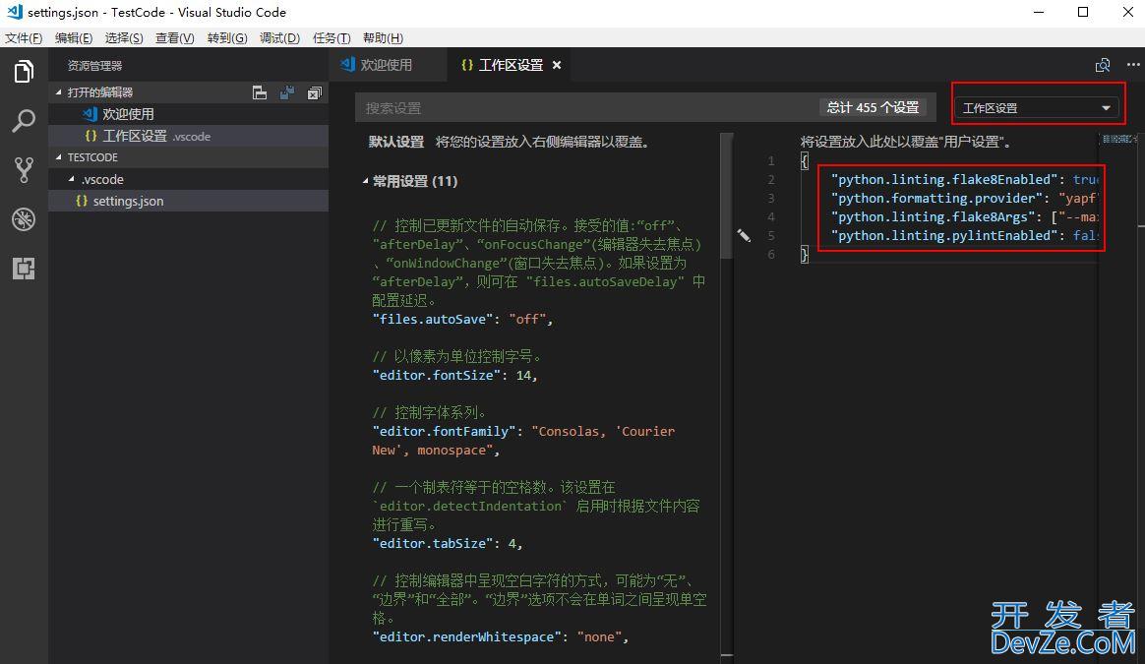1145x664 pixels.
Task: Click the "files.autoSave" setting line
Action: (462, 320)
